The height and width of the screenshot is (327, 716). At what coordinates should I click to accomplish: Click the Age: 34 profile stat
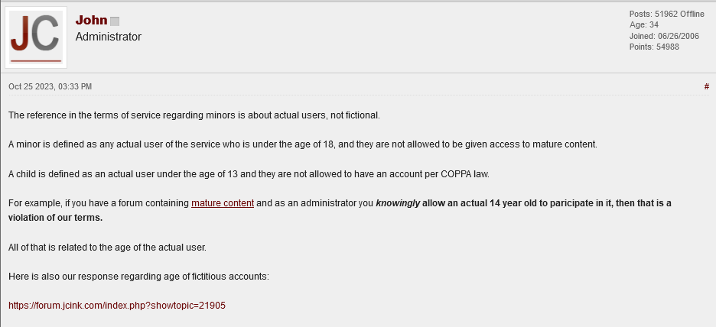643,24
